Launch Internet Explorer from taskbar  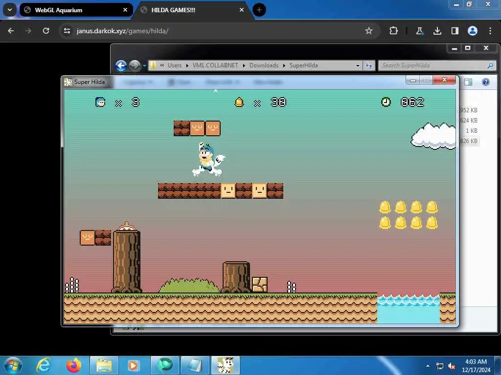pos(44,365)
